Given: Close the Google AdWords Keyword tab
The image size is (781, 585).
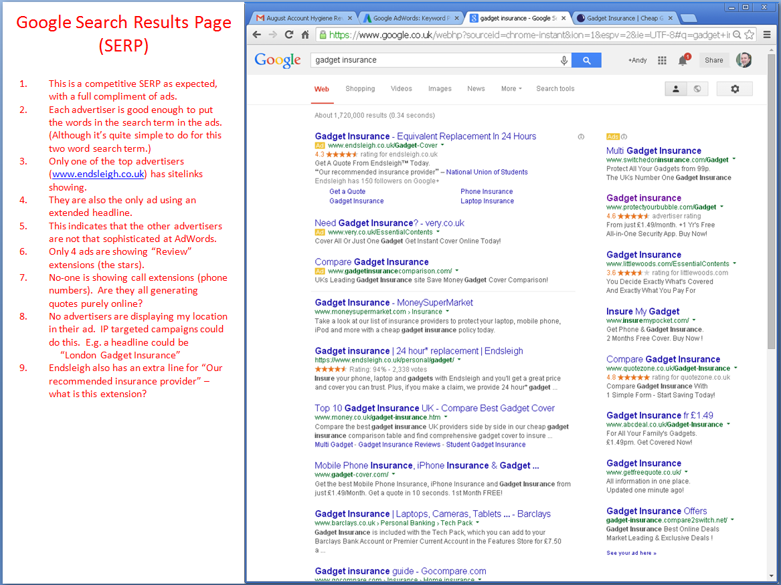Looking at the screenshot, I should tap(456, 18).
